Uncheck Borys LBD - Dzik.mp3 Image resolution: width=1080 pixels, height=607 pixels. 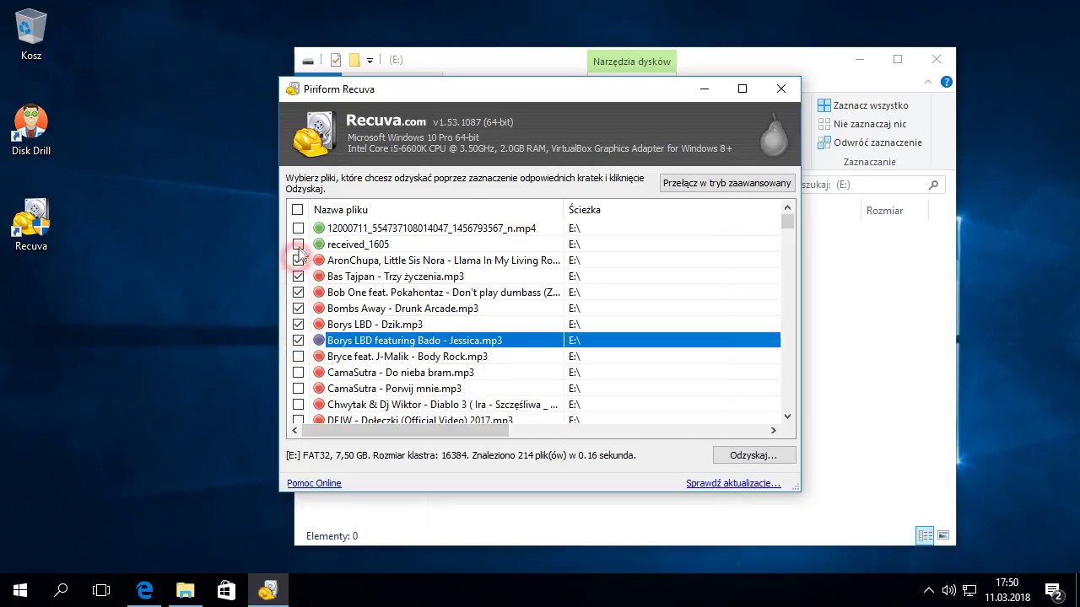click(x=298, y=325)
